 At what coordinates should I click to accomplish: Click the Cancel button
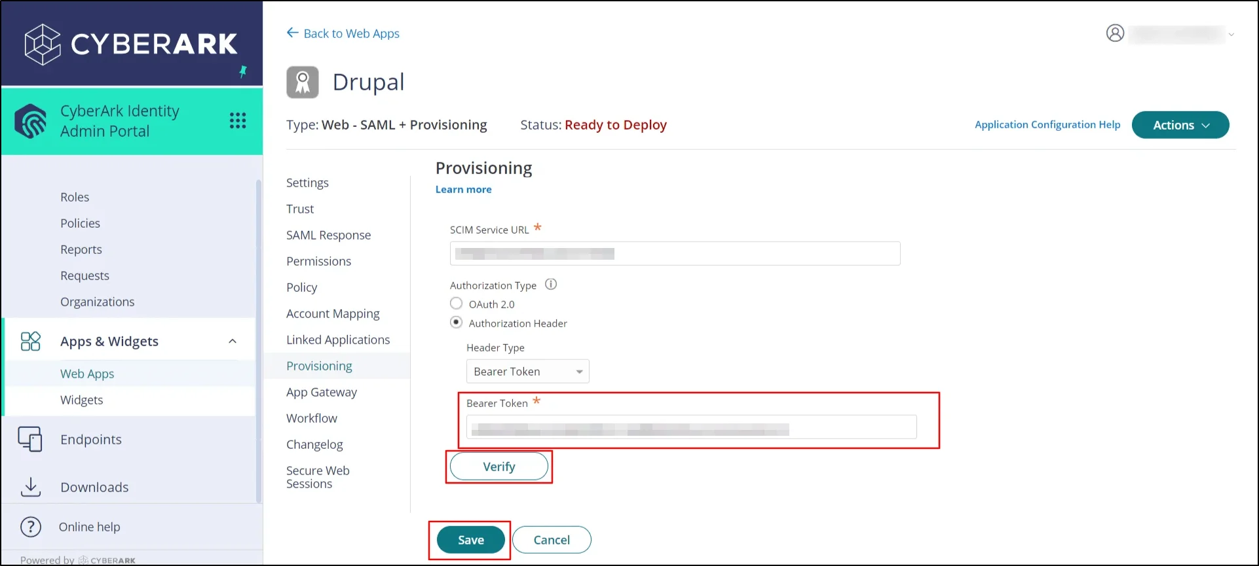tap(552, 540)
